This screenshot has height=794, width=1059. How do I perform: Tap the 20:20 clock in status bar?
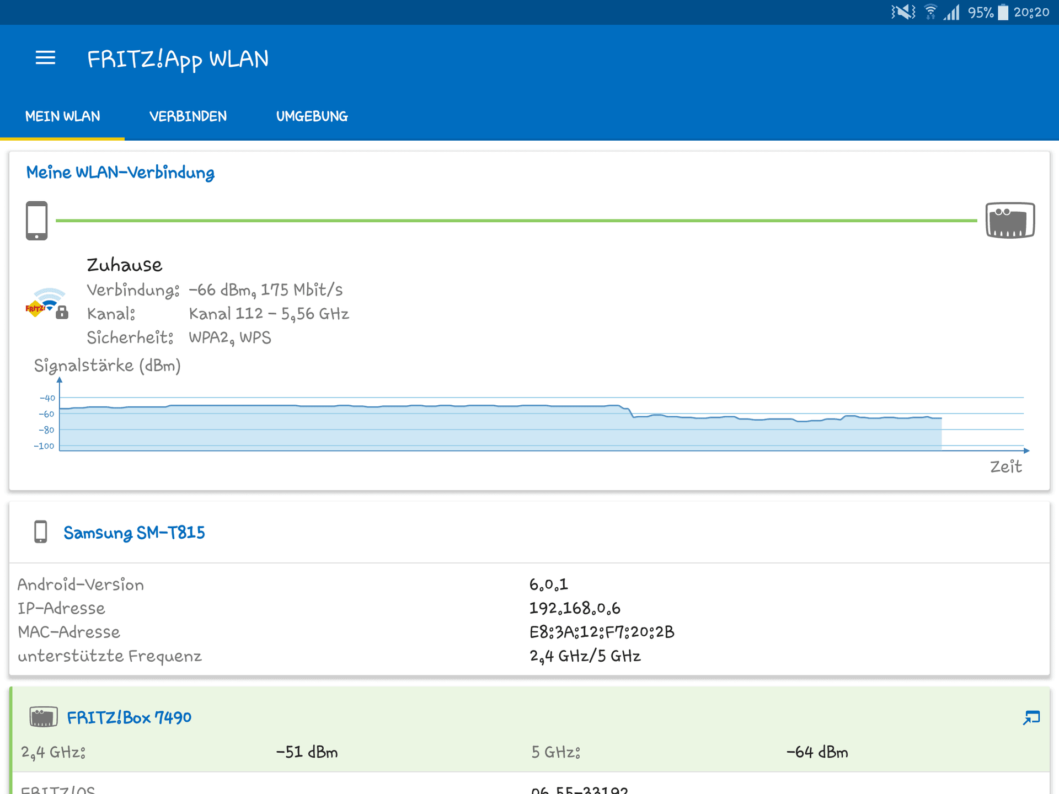[x=1031, y=12]
